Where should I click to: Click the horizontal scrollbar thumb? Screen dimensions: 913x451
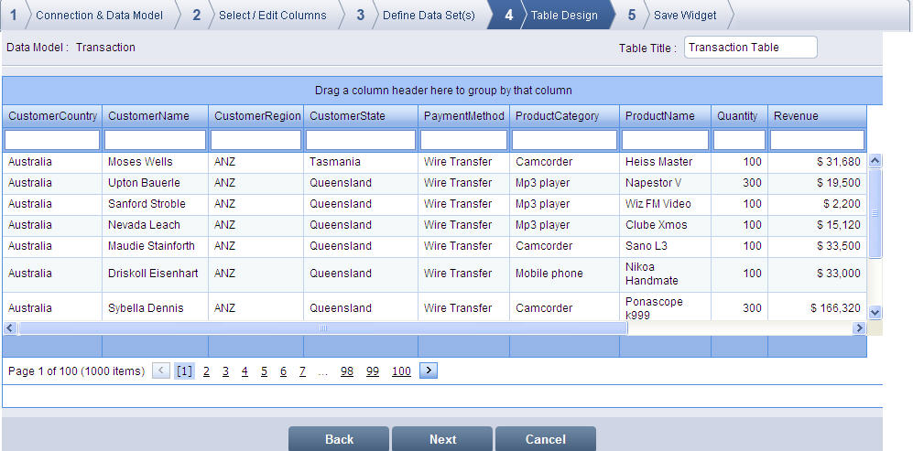coord(322,328)
